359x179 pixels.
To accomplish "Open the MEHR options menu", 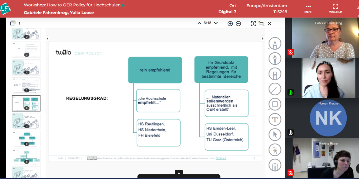I will [x=308, y=9].
